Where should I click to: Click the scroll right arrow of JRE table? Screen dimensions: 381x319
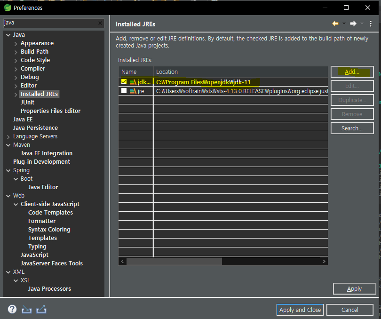(324, 262)
